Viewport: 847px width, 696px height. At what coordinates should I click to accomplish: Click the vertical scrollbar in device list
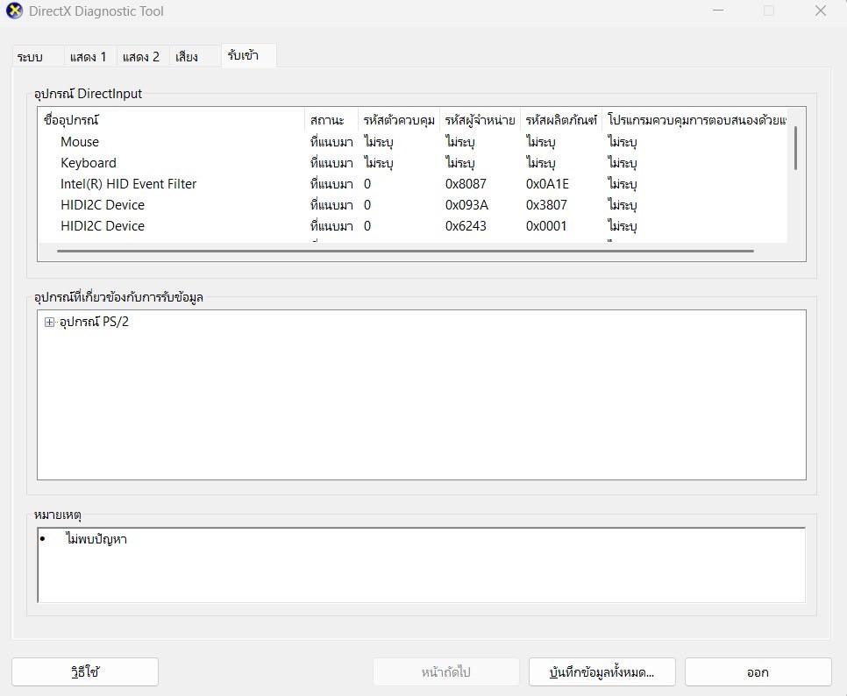tap(795, 149)
